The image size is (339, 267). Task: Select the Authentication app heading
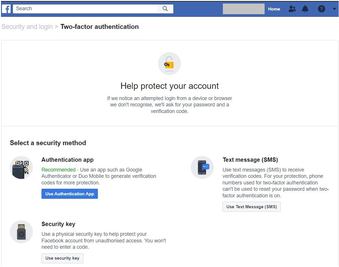tap(67, 160)
